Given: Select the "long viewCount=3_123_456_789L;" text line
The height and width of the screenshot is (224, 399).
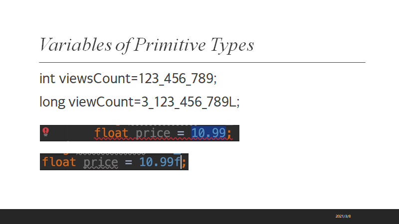Looking at the screenshot, I should pos(140,103).
